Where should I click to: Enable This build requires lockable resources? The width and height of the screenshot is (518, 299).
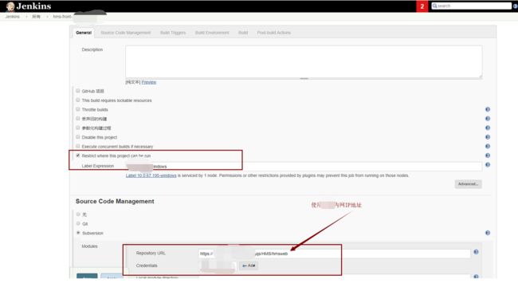click(x=78, y=100)
